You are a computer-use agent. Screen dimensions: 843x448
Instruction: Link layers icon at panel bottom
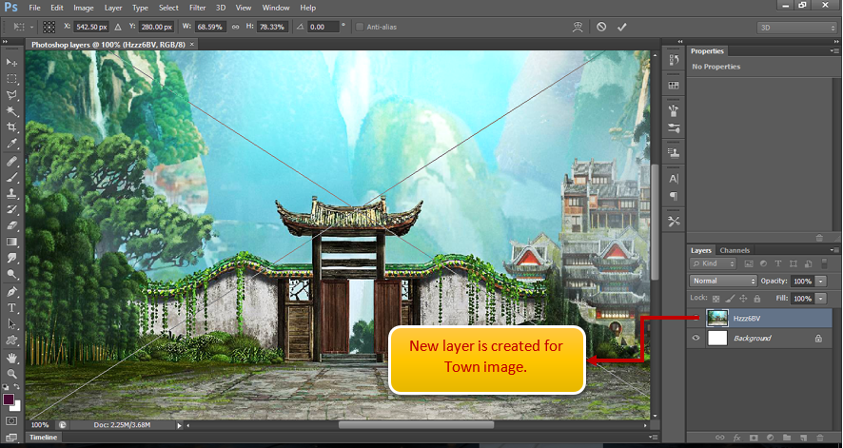pyautogui.click(x=720, y=438)
